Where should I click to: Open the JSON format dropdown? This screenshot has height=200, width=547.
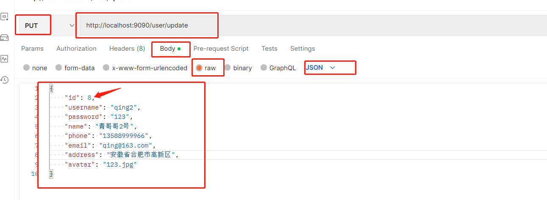[x=320, y=68]
